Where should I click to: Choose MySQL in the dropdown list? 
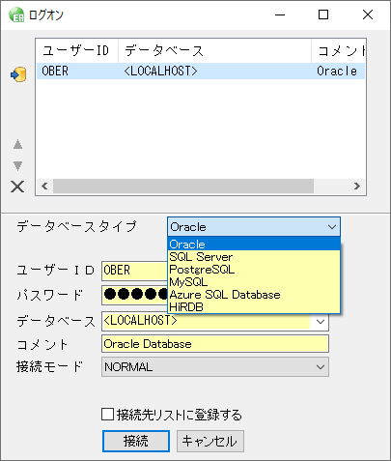254,282
